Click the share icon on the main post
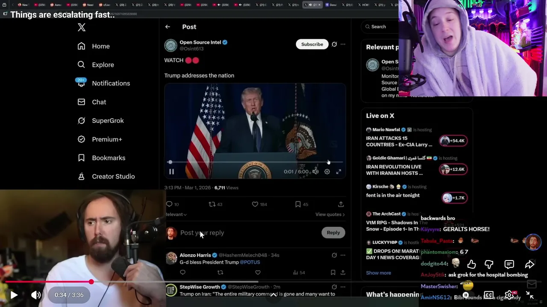 click(x=341, y=204)
